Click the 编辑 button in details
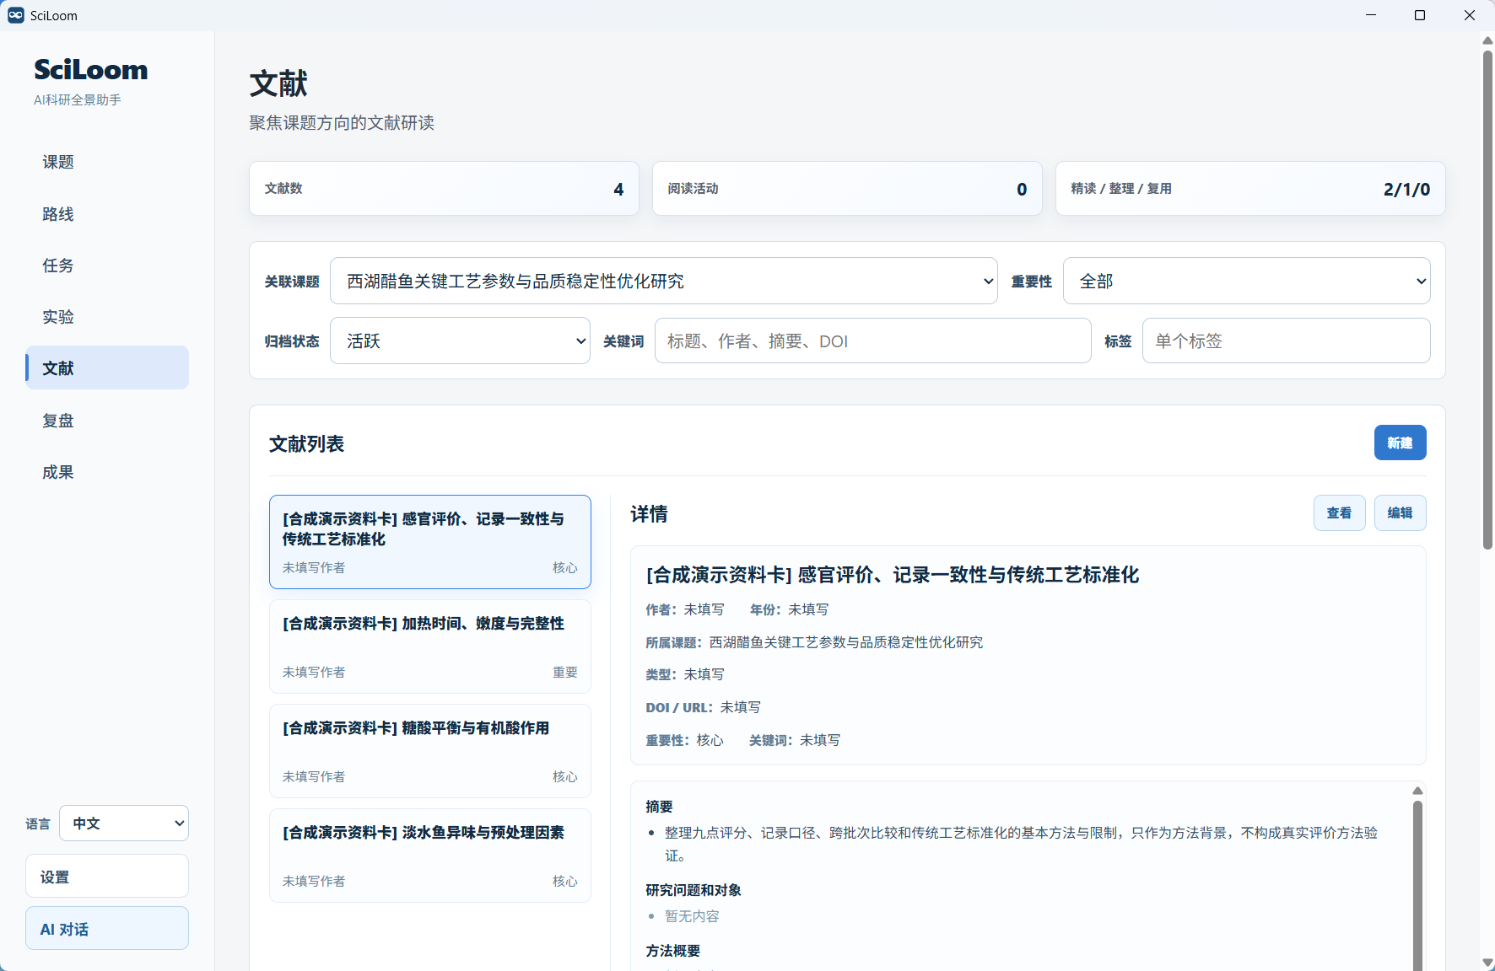1495x971 pixels. (1401, 512)
